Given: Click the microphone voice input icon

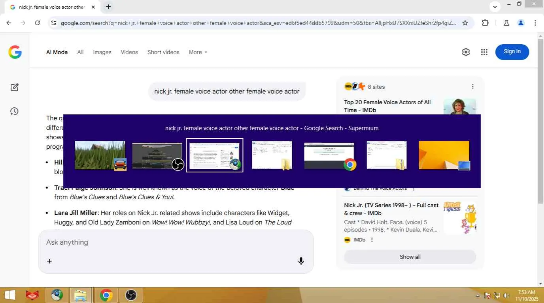Looking at the screenshot, I should [x=301, y=261].
